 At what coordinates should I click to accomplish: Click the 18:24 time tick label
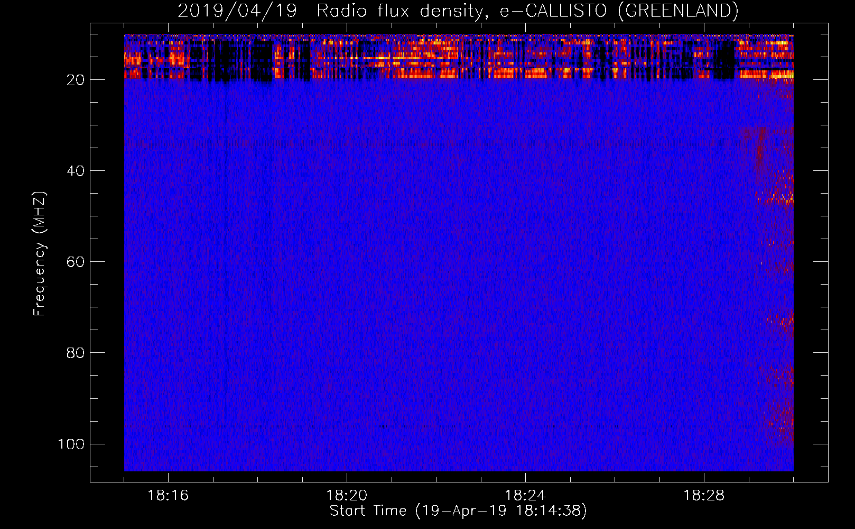(525, 496)
